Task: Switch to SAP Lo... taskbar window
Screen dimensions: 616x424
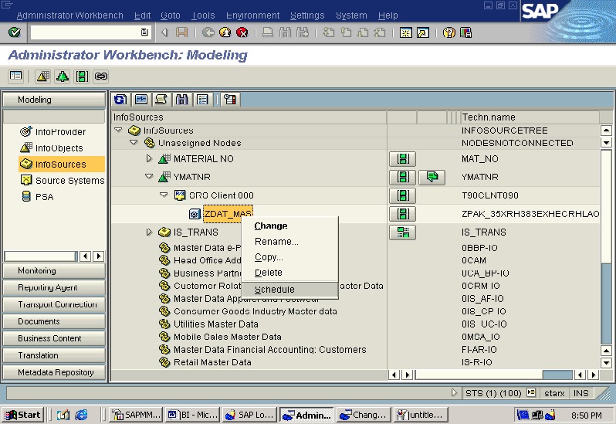Action: [249, 415]
